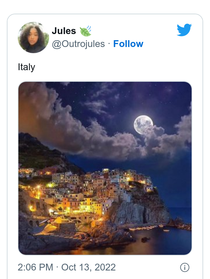Open the tweet's time 2:06 PM

pos(35,267)
